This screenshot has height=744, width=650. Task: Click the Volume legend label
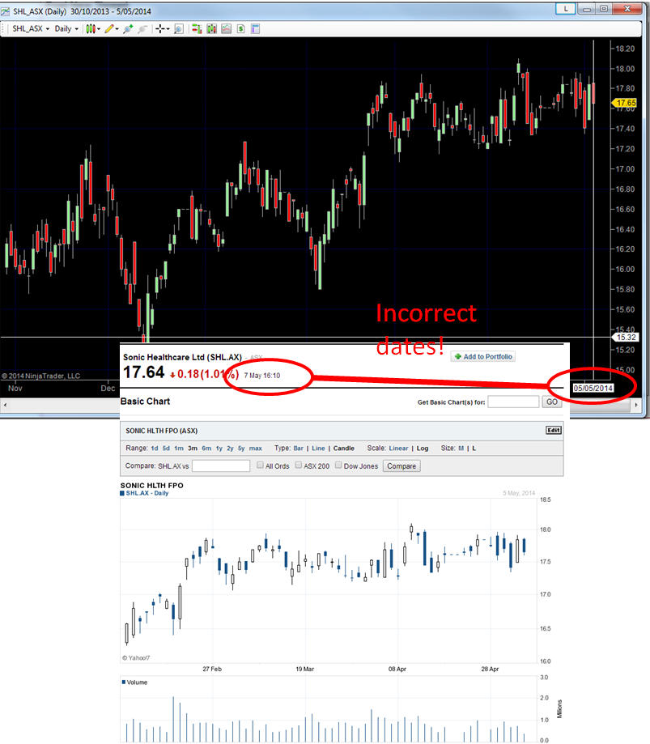pos(137,682)
